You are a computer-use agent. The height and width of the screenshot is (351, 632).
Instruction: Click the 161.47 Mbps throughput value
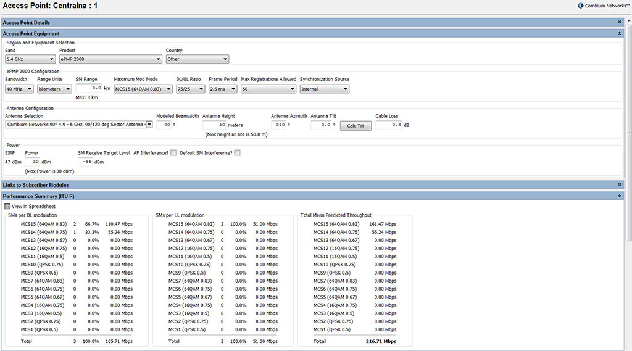383,224
